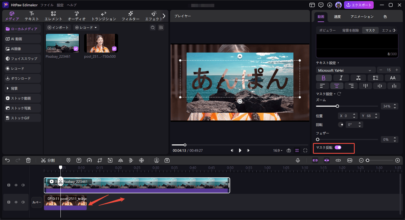The height and width of the screenshot is (220, 405).
Task: Zoom out the timeline with minus icon
Action: 361,160
